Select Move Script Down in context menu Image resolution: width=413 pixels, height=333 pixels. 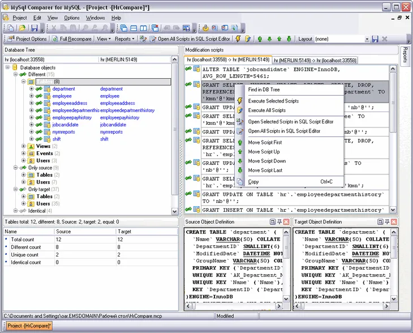pos(266,161)
